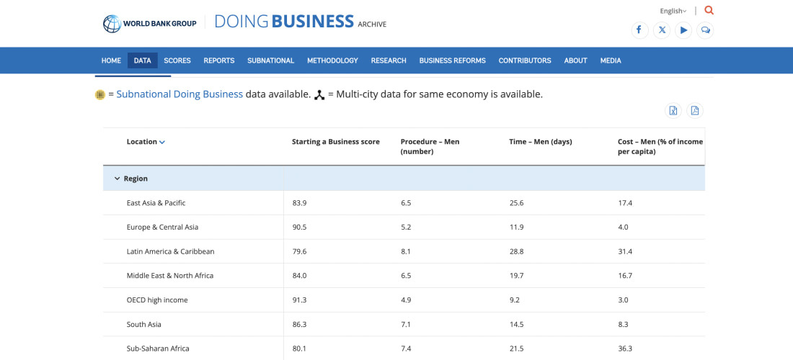Screen dimensions: 793x360
Task: Click the yellow subnational grid icon
Action: point(100,94)
